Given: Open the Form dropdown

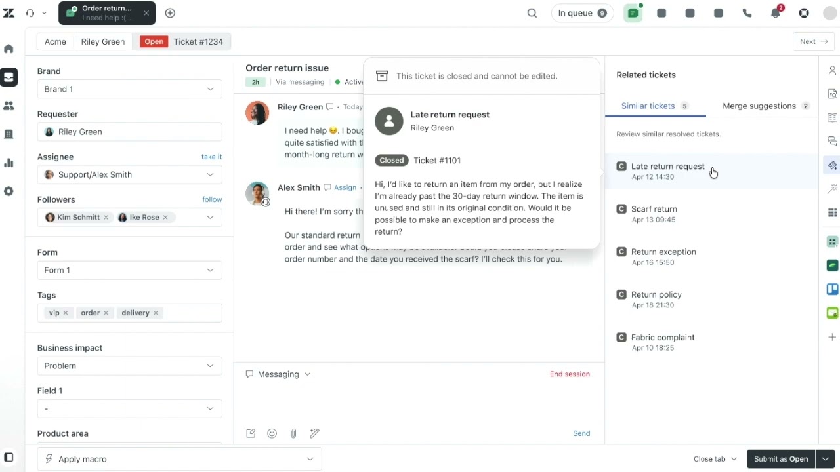Looking at the screenshot, I should point(130,270).
